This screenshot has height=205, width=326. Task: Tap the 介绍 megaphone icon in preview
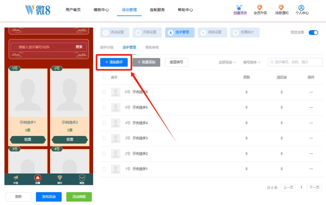[x=16, y=178]
